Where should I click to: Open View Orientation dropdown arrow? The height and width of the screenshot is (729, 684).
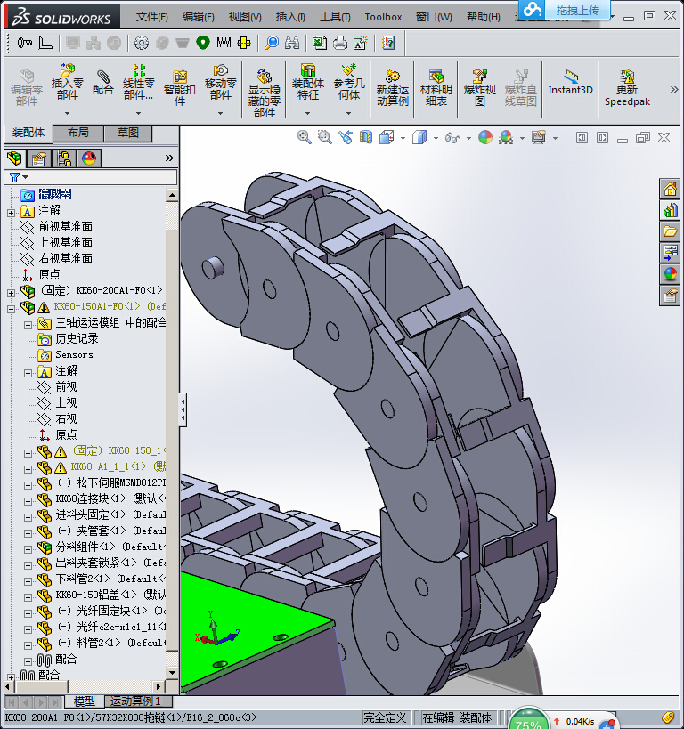403,138
